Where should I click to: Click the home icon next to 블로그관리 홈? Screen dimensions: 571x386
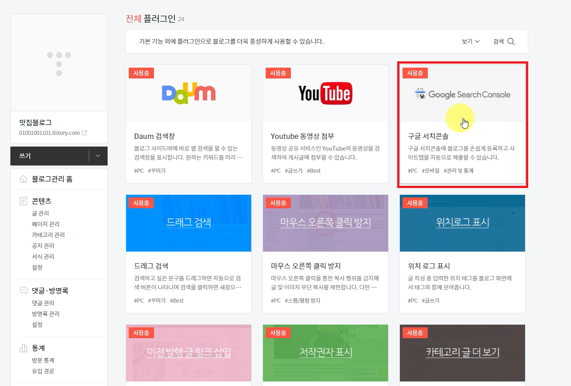[x=23, y=179]
